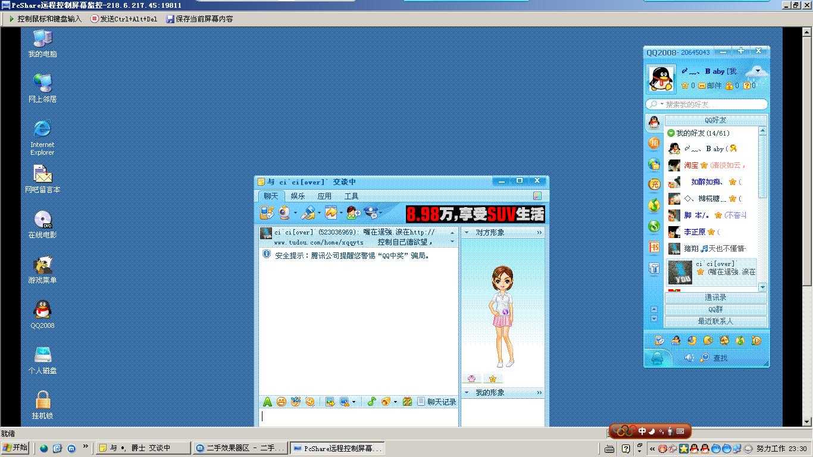
Task: Click the send file icon in chat toolbar
Action: click(x=308, y=212)
